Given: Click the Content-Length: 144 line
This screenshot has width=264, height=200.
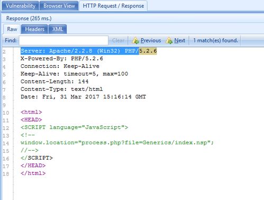Looking at the screenshot, I should [x=54, y=82].
